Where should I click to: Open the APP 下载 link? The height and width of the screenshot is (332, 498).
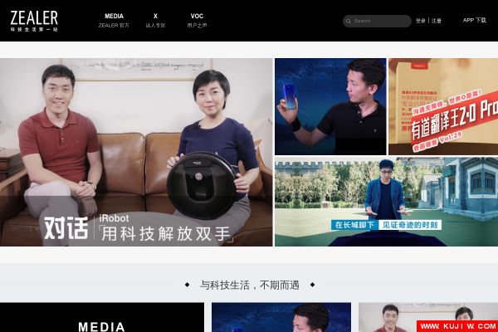pos(475,20)
